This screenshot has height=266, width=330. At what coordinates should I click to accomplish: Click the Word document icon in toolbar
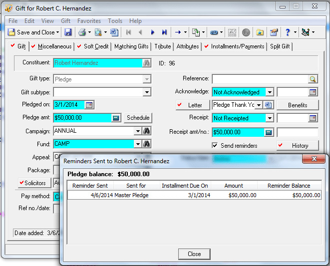pos(114,32)
